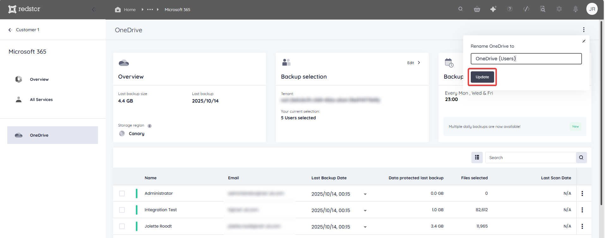Click the Storage region info icon
Screen dimensions: 605x238
(150, 126)
